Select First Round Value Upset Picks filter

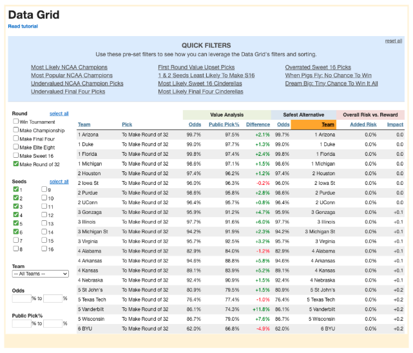[x=197, y=67]
